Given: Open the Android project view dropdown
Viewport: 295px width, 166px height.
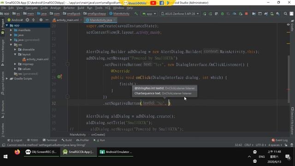Looking at the screenshot, I should click(x=15, y=20).
